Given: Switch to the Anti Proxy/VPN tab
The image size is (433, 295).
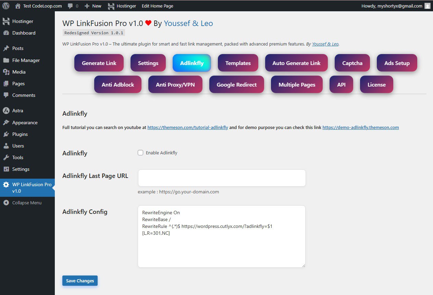Looking at the screenshot, I should (175, 85).
